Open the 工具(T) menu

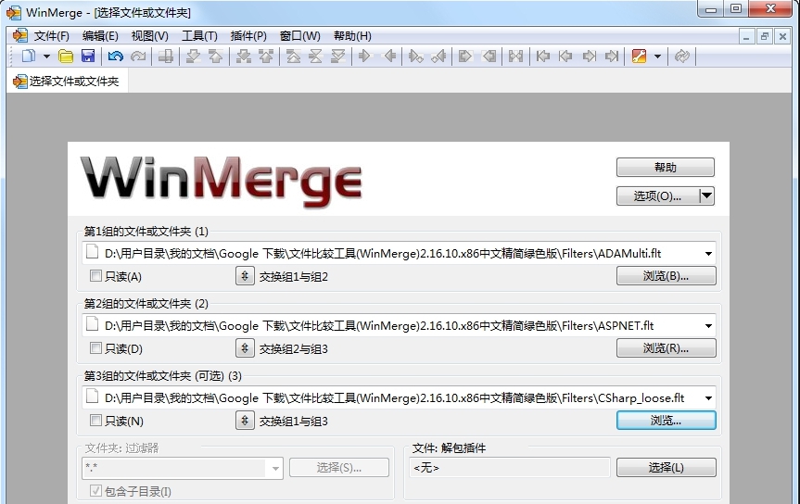[x=199, y=36]
